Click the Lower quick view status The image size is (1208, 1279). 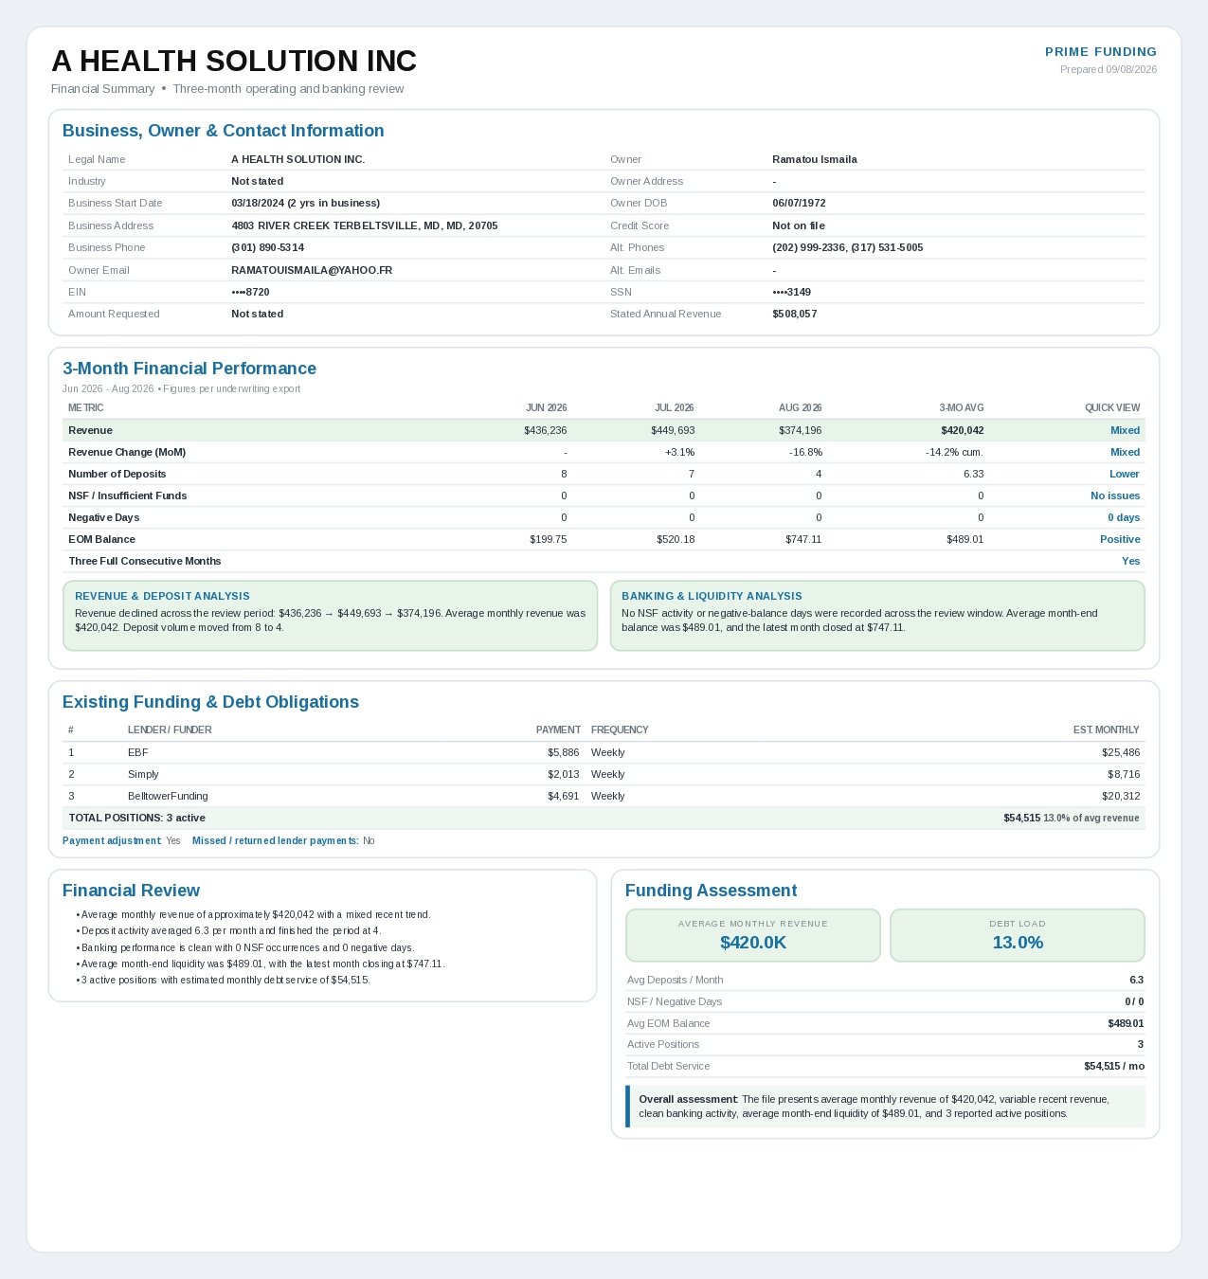1125,474
